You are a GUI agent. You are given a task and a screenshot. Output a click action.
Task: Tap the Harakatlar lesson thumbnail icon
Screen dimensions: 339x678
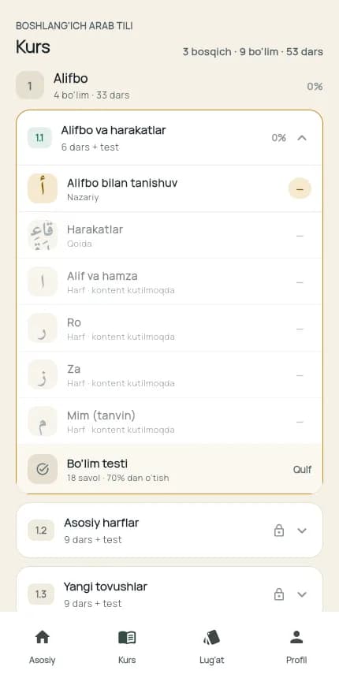point(43,235)
